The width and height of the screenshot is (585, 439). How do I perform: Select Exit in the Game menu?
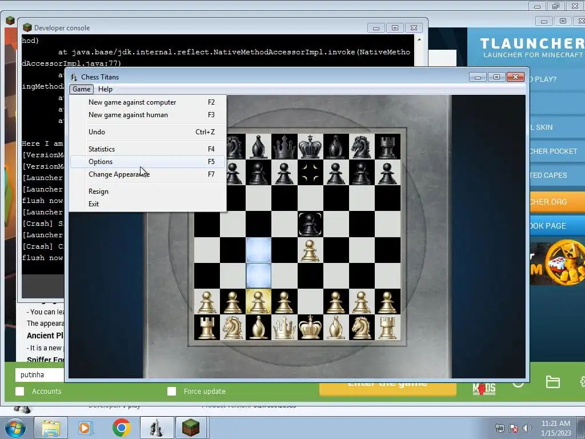pyautogui.click(x=148, y=204)
